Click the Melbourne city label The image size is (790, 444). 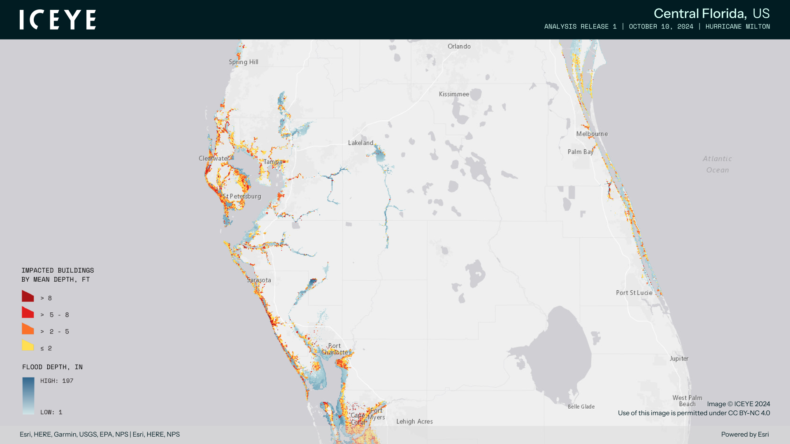pos(592,134)
